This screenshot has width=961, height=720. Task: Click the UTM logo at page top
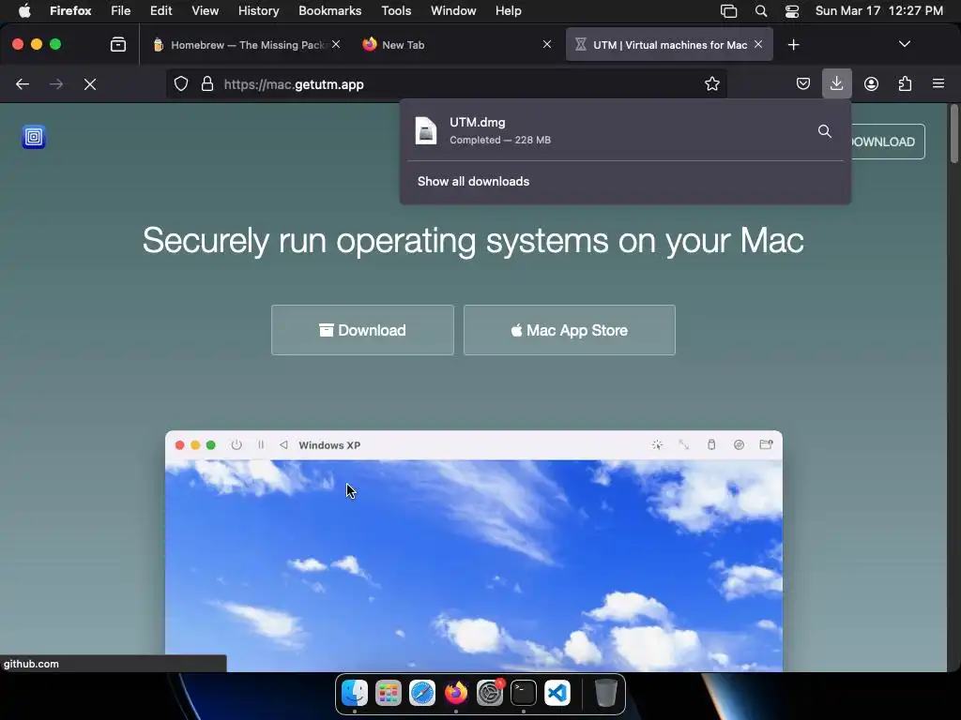pyautogui.click(x=34, y=137)
